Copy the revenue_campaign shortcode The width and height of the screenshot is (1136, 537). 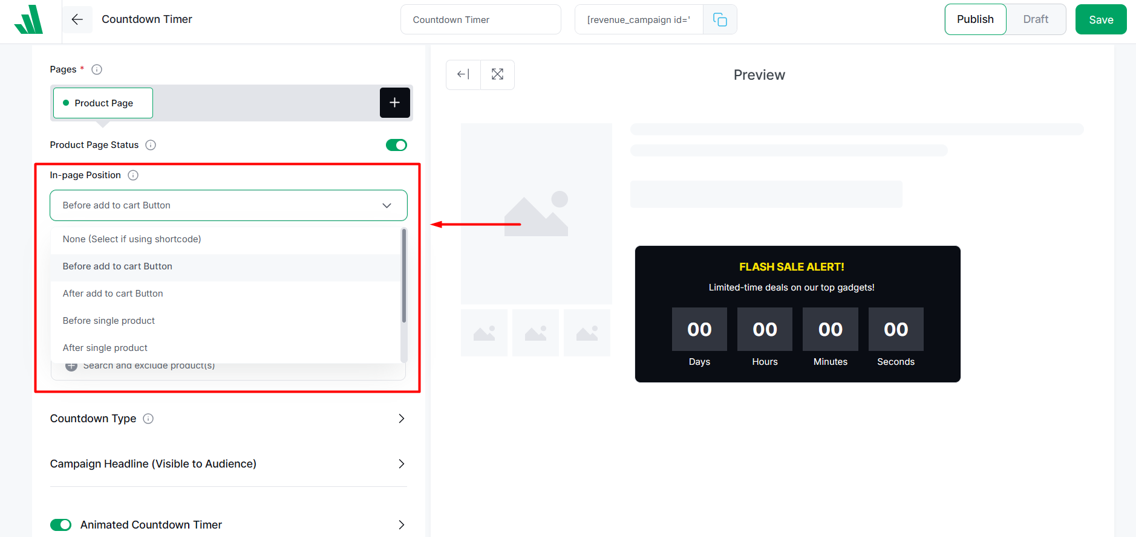click(720, 19)
